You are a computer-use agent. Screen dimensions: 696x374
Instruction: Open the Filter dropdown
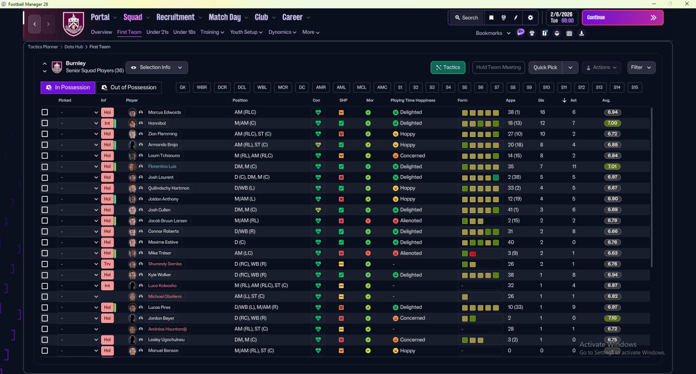(x=641, y=67)
